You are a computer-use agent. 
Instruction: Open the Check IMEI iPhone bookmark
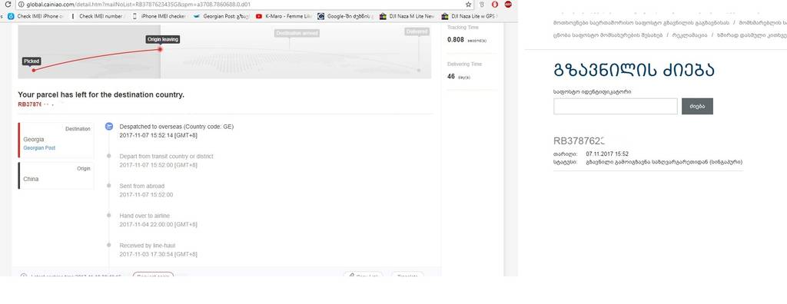[x=36, y=16]
